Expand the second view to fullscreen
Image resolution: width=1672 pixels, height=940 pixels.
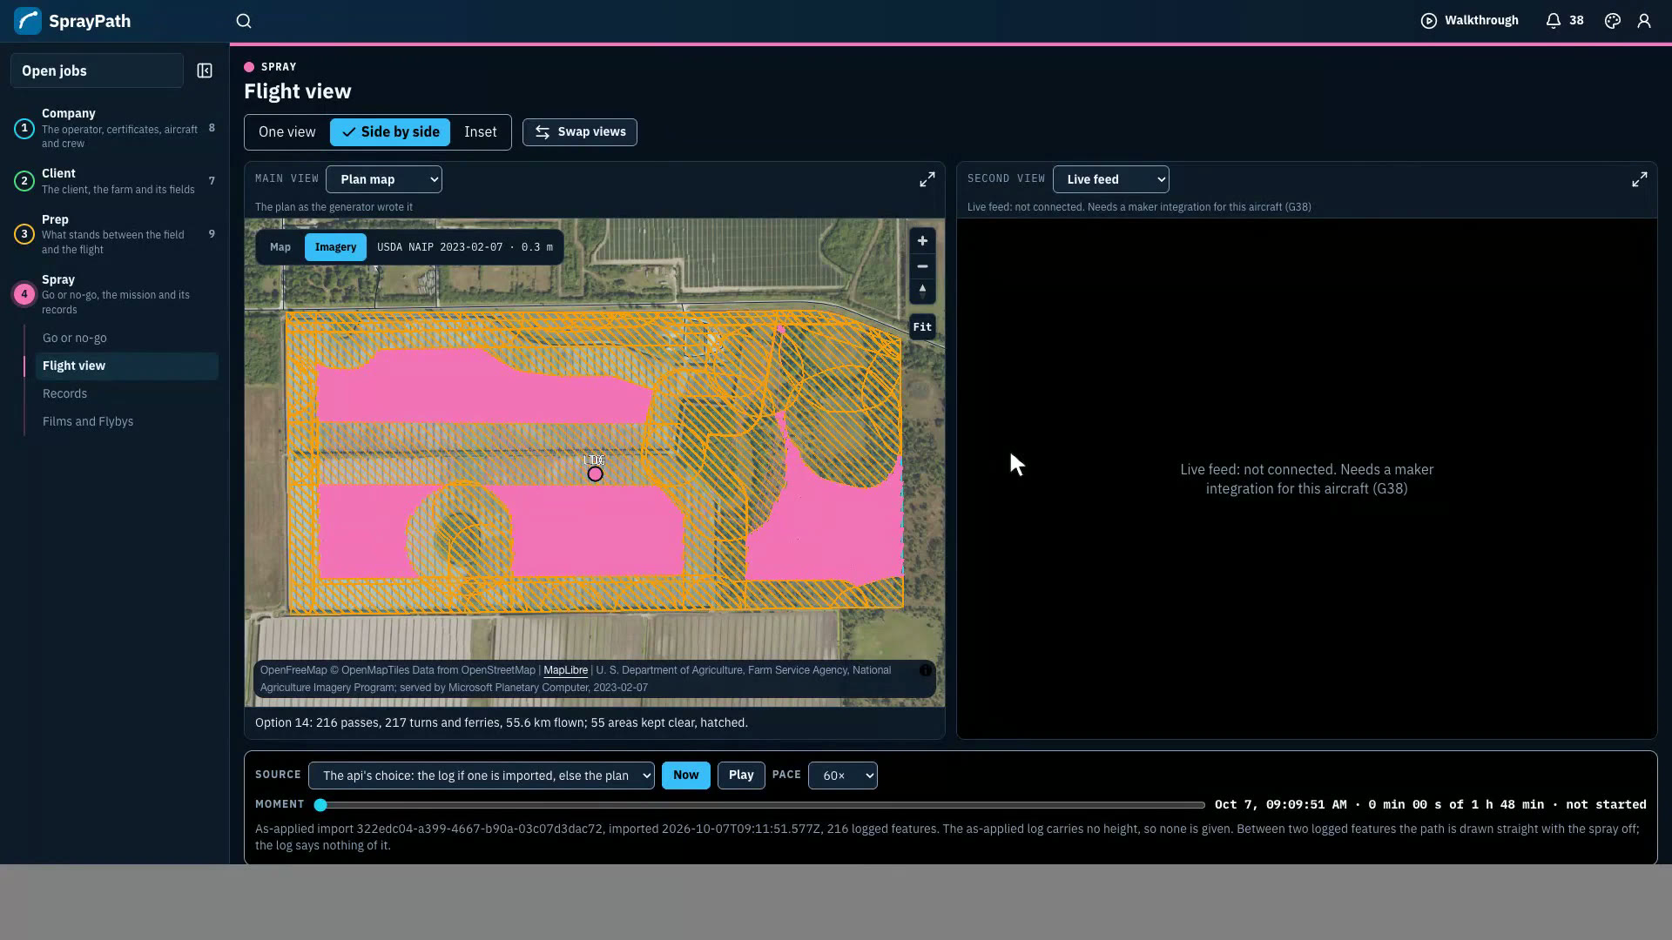(1640, 179)
